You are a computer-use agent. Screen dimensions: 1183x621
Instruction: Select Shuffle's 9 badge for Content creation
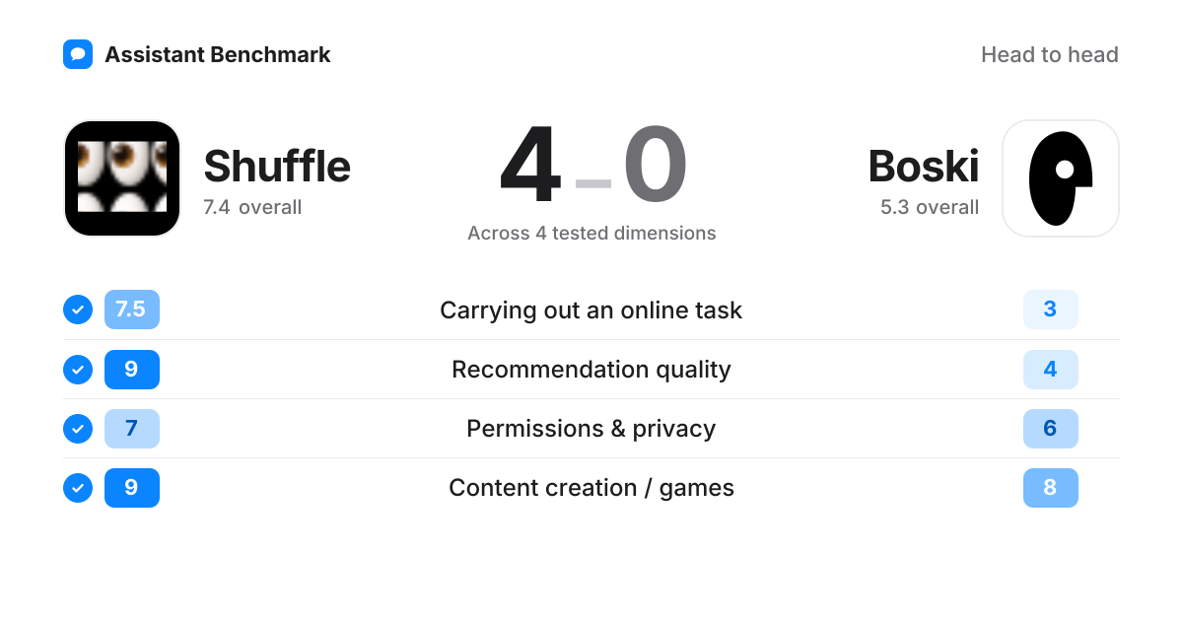[x=132, y=488]
